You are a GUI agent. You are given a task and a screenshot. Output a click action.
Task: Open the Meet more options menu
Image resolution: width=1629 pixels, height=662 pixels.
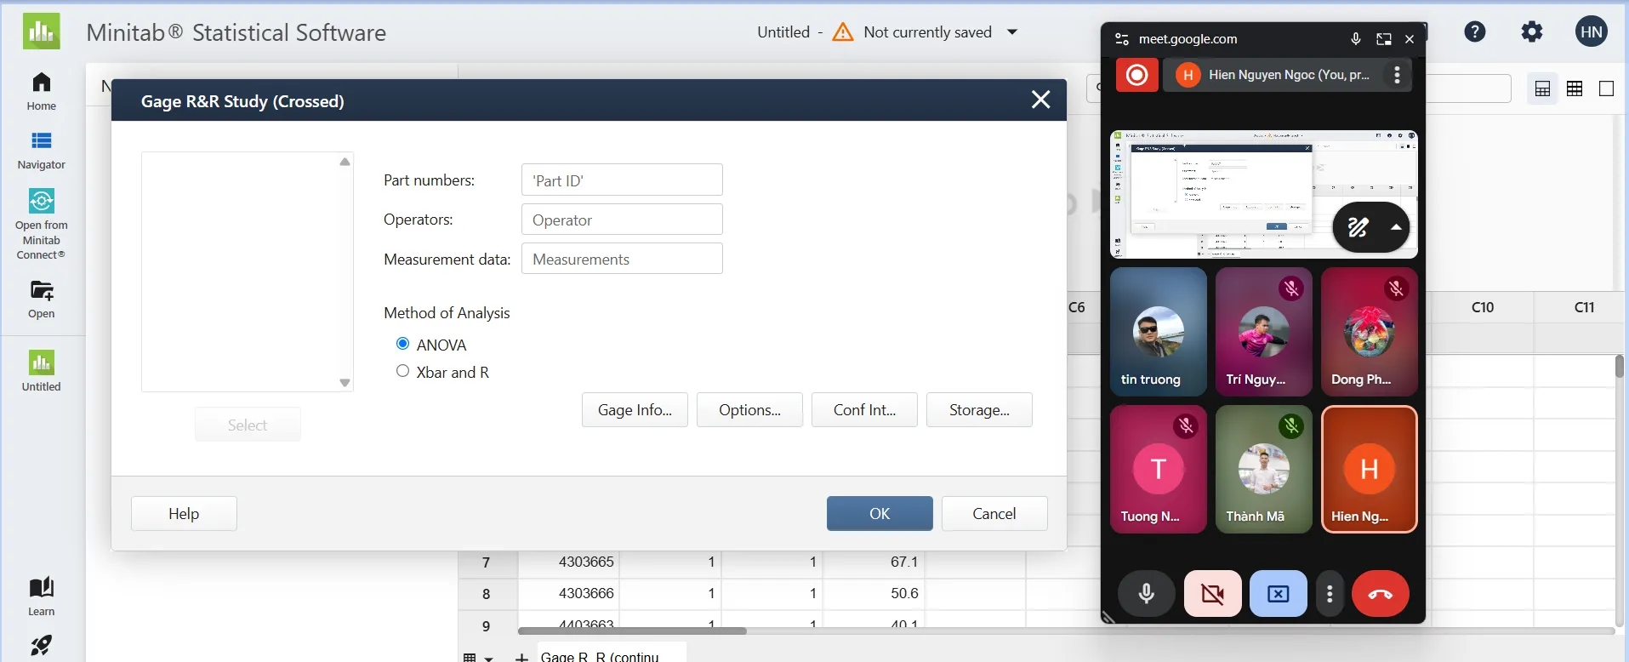(1330, 593)
